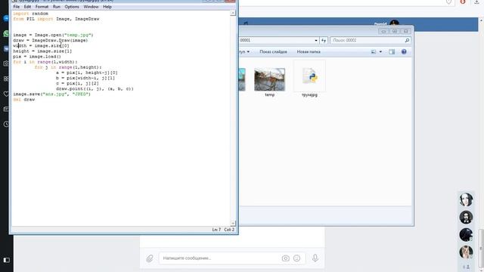Open the Run menu in IDLE
This screenshot has width=484, height=272.
coord(57,7)
